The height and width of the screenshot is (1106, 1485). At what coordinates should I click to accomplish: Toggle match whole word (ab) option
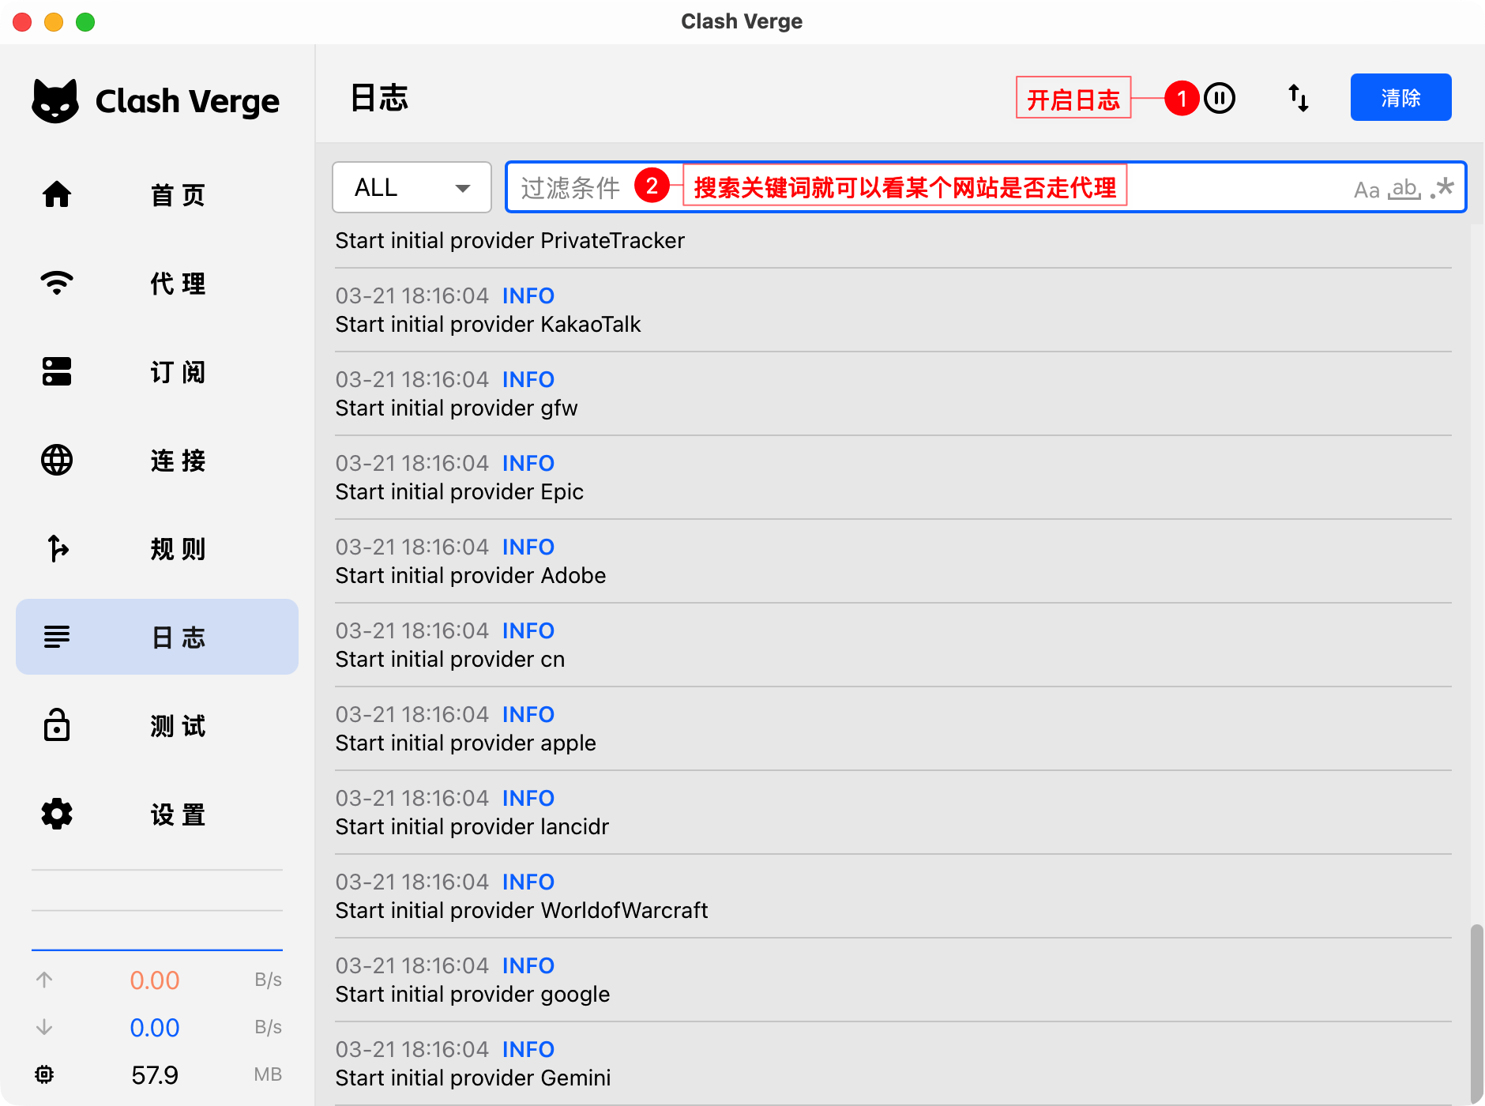coord(1404,189)
